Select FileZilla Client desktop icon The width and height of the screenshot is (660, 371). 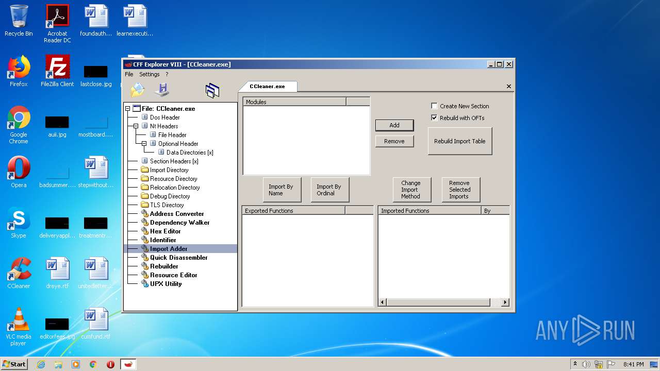57,71
